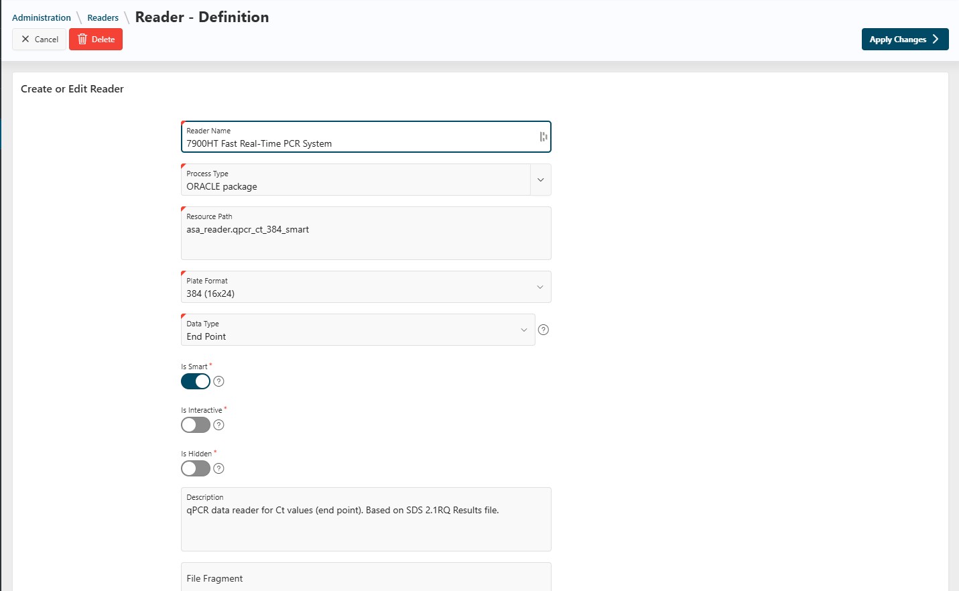Open help icon beside Data Type
The width and height of the screenshot is (959, 591).
pos(544,330)
